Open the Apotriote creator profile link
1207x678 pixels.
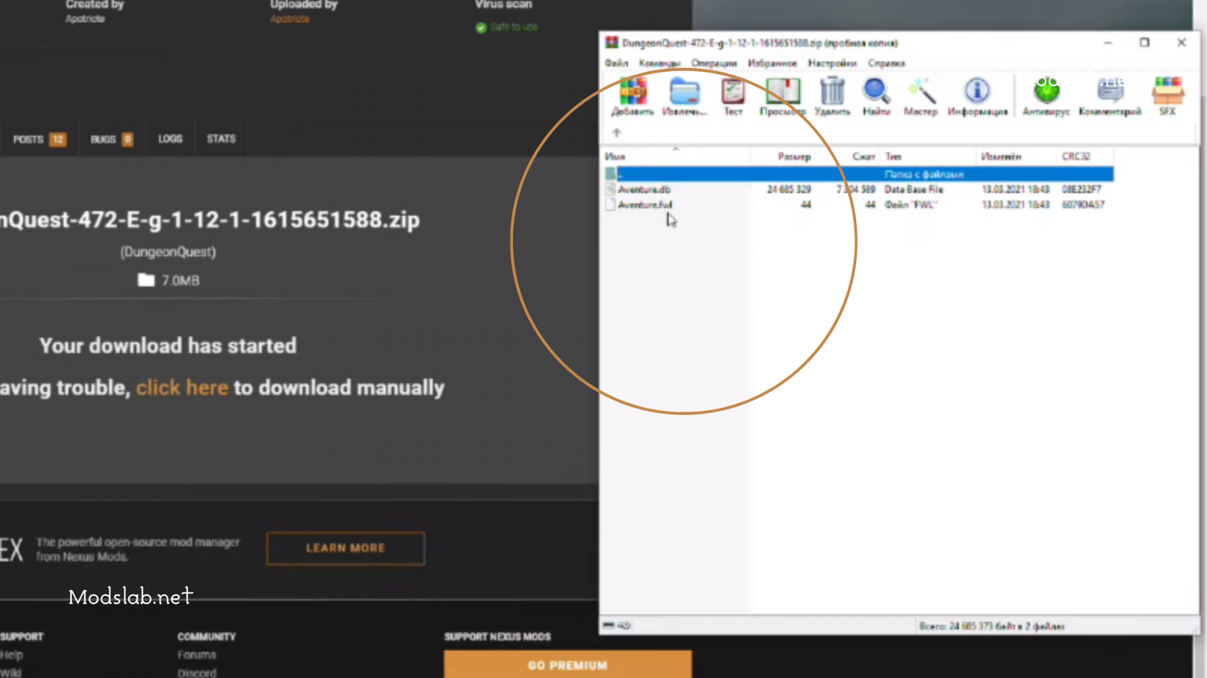(x=85, y=19)
